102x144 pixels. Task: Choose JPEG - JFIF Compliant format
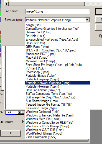point(57,50)
